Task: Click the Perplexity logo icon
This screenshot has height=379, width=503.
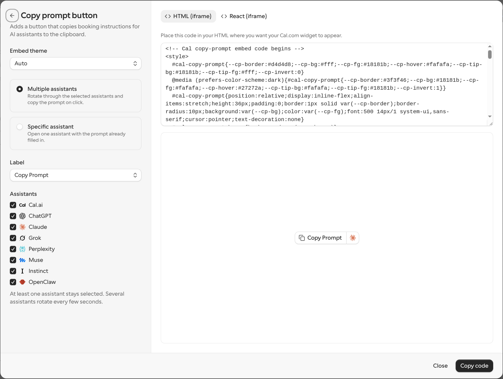Action: point(22,249)
